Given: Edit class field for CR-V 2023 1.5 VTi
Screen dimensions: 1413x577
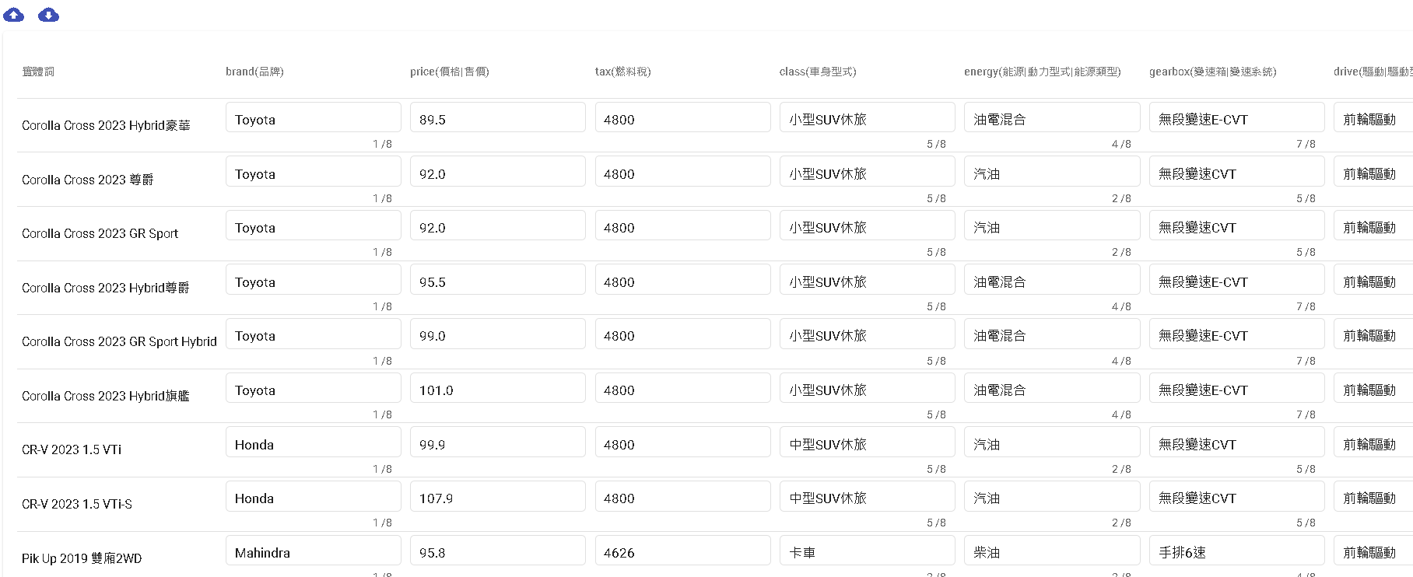Looking at the screenshot, I should tap(868, 442).
